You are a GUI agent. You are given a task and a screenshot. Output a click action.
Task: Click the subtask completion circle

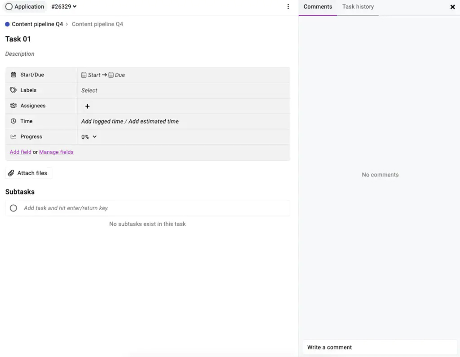click(x=13, y=208)
